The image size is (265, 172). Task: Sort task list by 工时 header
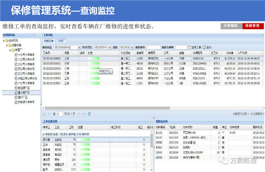click(x=72, y=127)
